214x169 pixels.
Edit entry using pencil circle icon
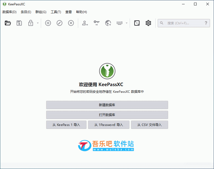click(60, 23)
